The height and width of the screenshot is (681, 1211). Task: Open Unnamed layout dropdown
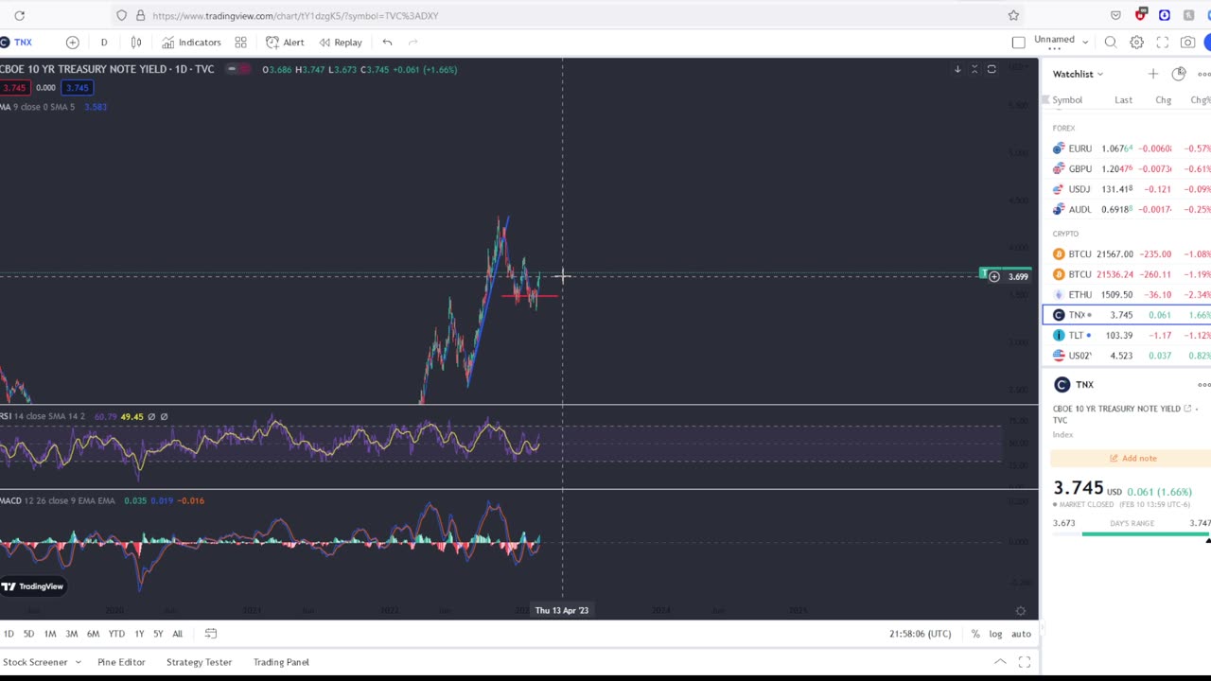pyautogui.click(x=1061, y=42)
